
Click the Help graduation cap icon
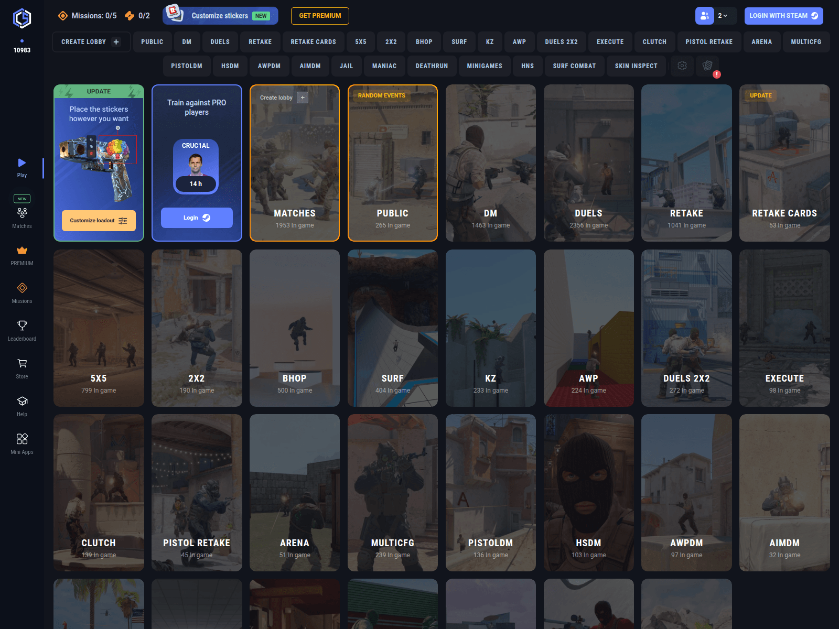pyautogui.click(x=21, y=402)
